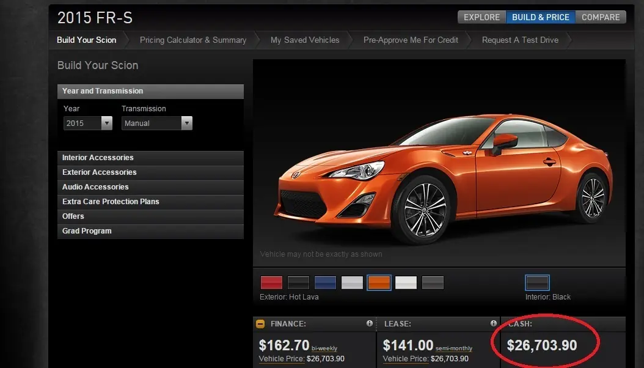Expand the Grad Program section

(150, 231)
